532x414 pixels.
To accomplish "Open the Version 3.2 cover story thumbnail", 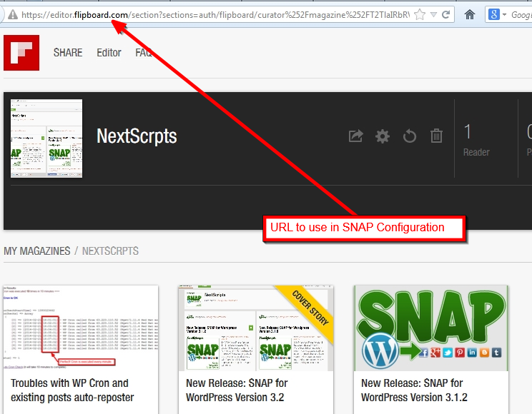I will [256, 328].
